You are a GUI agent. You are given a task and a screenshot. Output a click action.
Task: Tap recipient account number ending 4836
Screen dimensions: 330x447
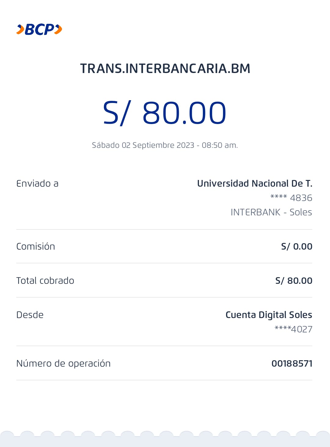[291, 198]
